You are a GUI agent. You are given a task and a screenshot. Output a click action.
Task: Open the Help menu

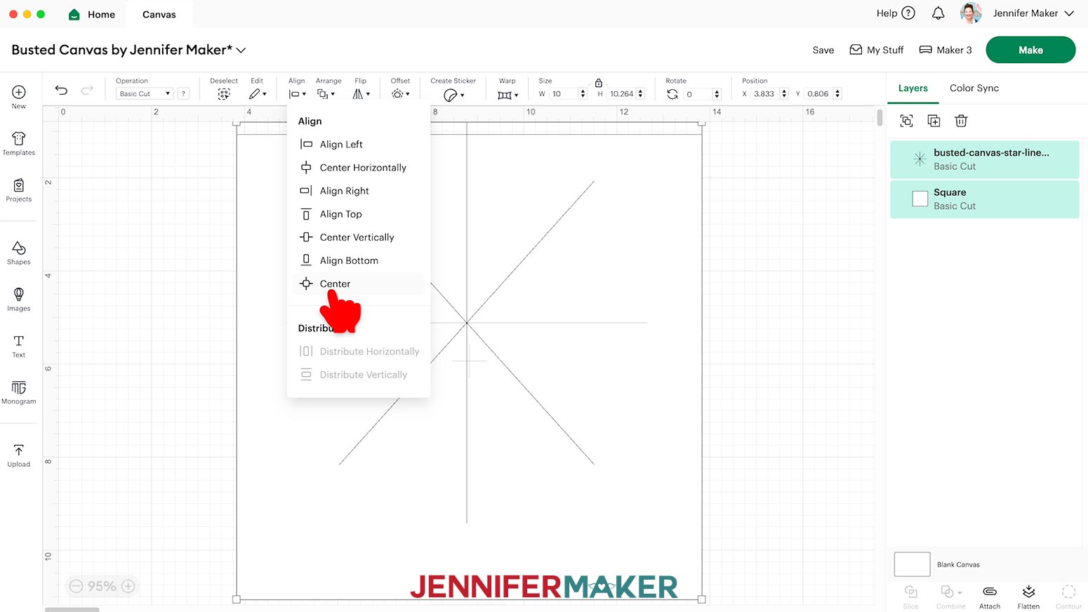point(896,13)
